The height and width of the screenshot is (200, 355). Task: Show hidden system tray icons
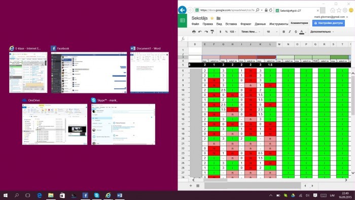coord(271,195)
